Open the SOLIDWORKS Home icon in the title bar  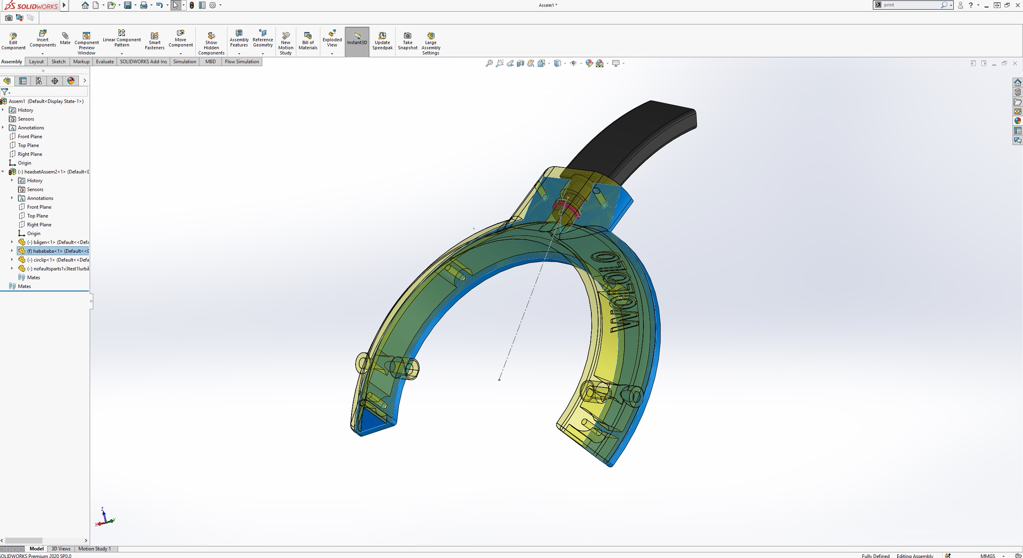(x=85, y=5)
